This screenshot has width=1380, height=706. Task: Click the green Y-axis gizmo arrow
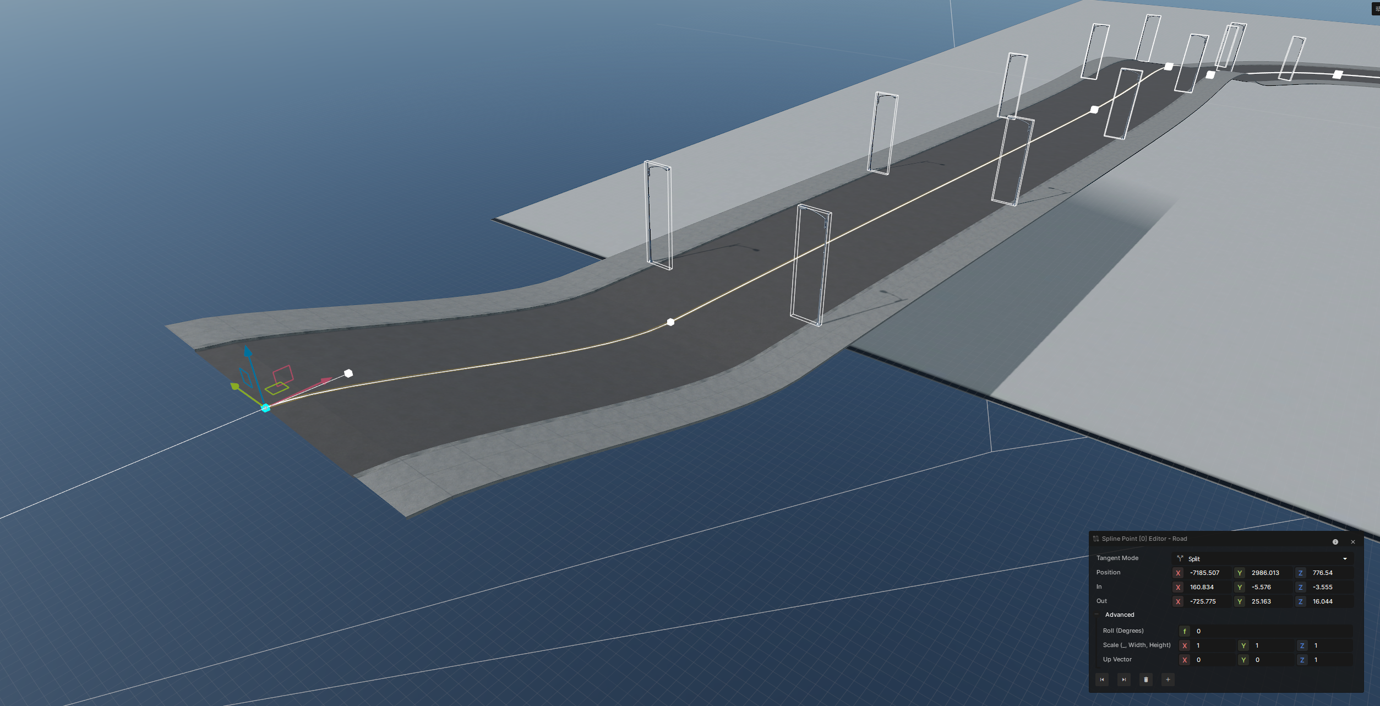[x=235, y=387]
